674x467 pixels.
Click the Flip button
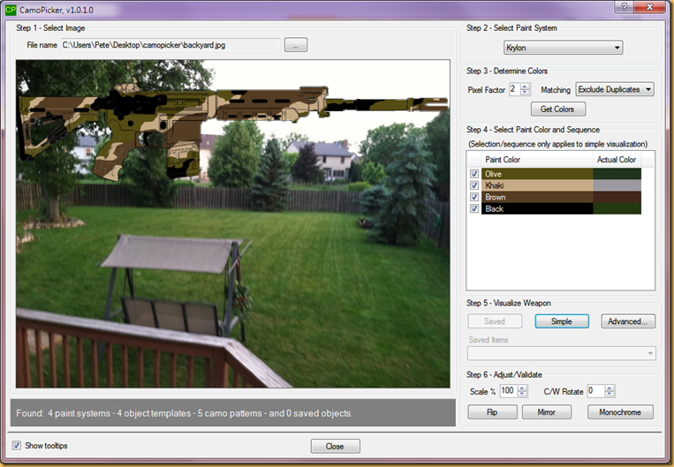pos(493,412)
